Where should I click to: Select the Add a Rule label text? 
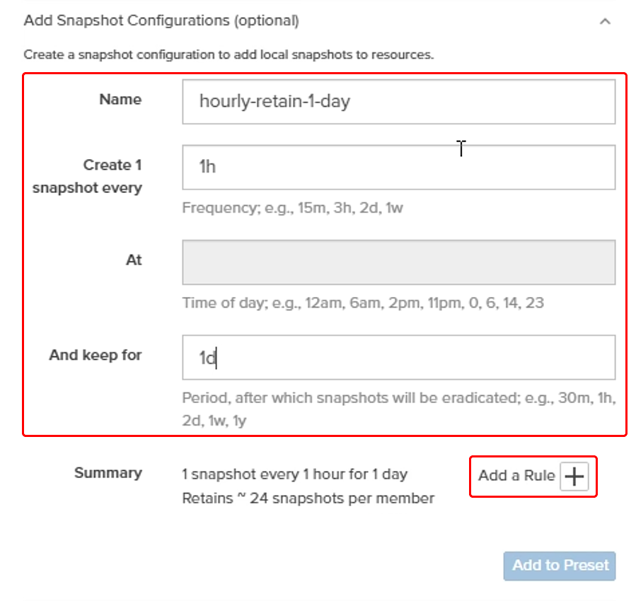click(x=516, y=475)
